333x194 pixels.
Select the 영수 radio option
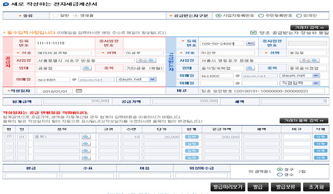point(280,175)
